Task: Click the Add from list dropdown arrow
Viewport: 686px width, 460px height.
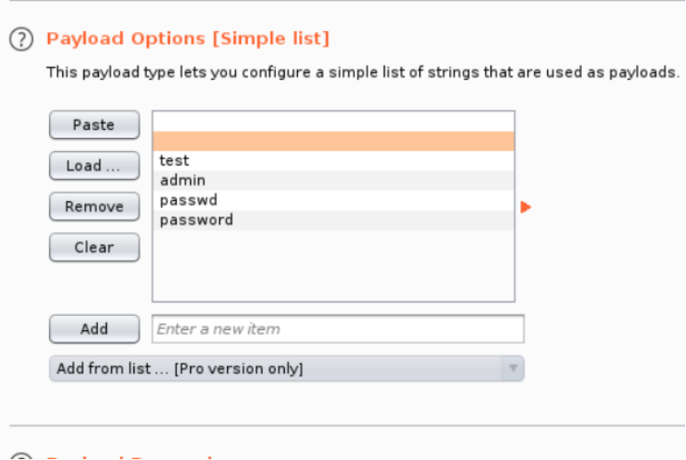Action: coord(512,368)
